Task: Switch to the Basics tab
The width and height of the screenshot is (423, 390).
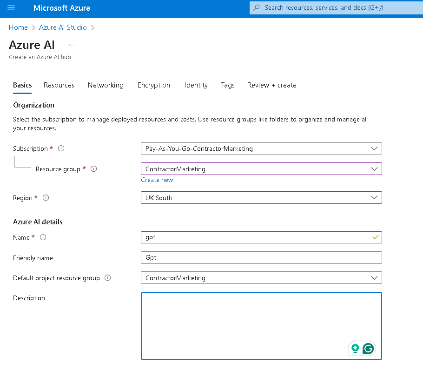Action: pyautogui.click(x=22, y=85)
